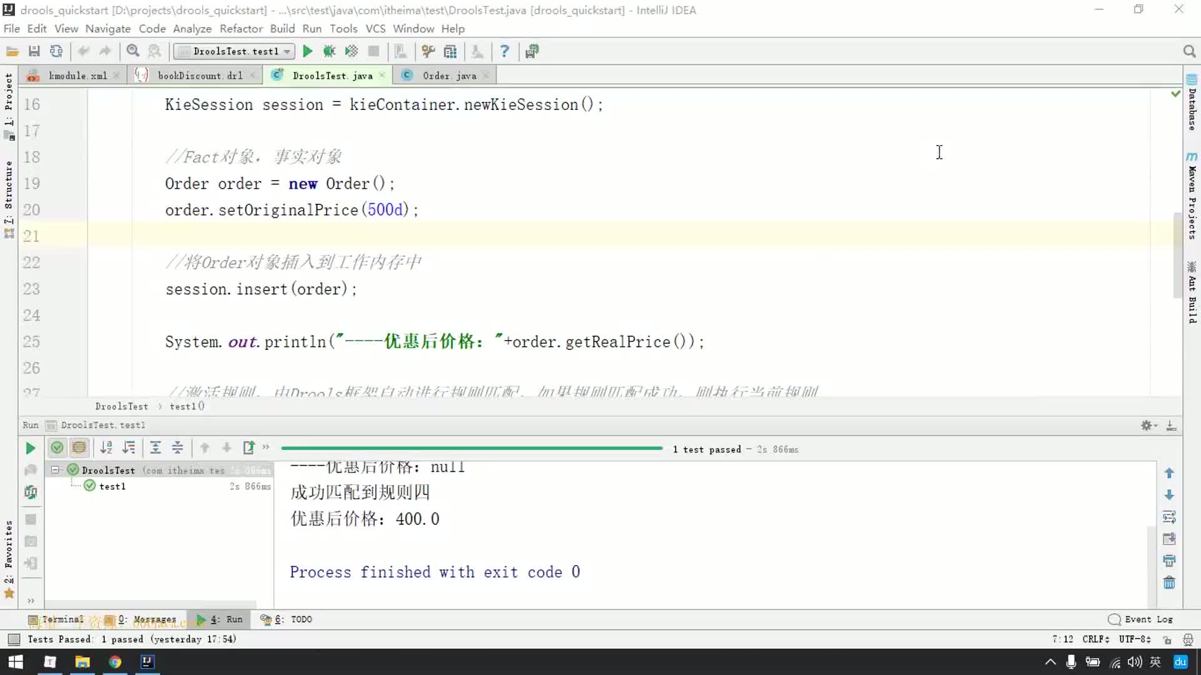Open the Event Log

coord(1141,619)
